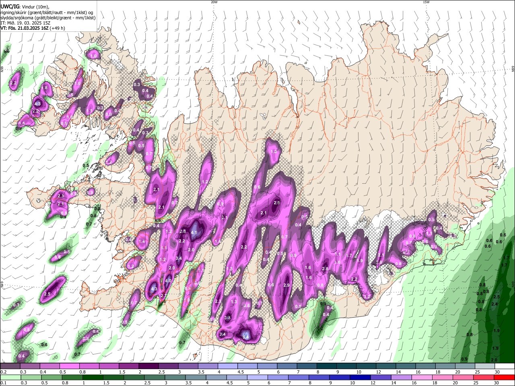The height and width of the screenshot is (386, 515).
Task: Click the 2.6 precipitation value in central Iceland
Action: coord(277,203)
